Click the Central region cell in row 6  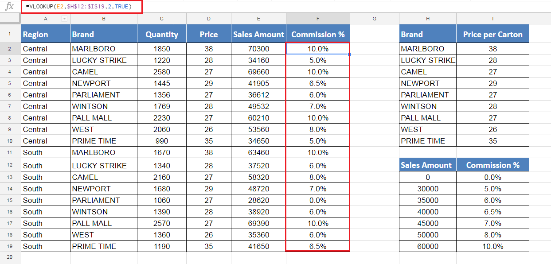coord(46,95)
